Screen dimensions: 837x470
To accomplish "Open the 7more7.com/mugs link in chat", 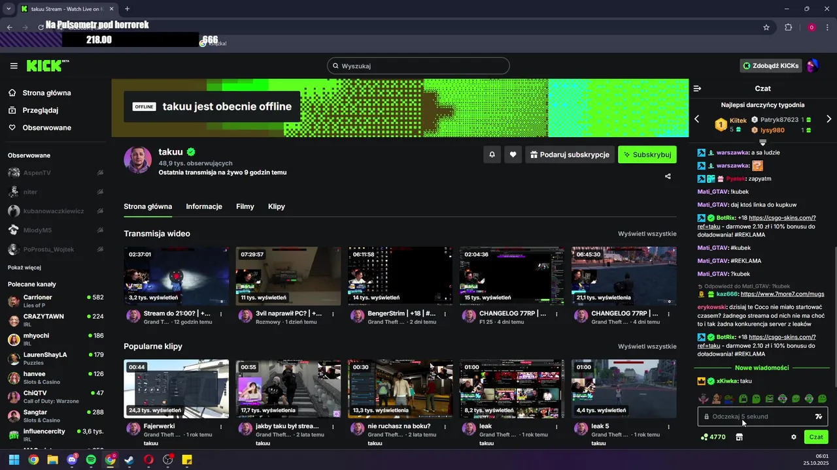I will pos(782,294).
